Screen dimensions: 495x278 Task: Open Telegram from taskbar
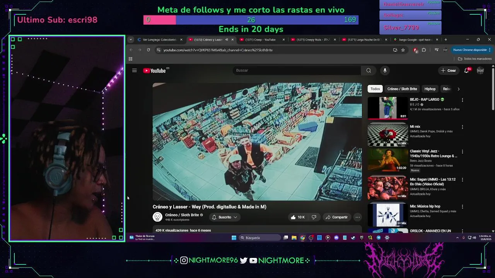click(x=379, y=238)
